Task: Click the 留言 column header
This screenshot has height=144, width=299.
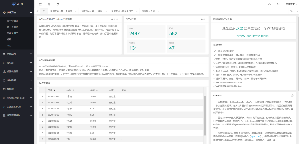Action: (123, 90)
